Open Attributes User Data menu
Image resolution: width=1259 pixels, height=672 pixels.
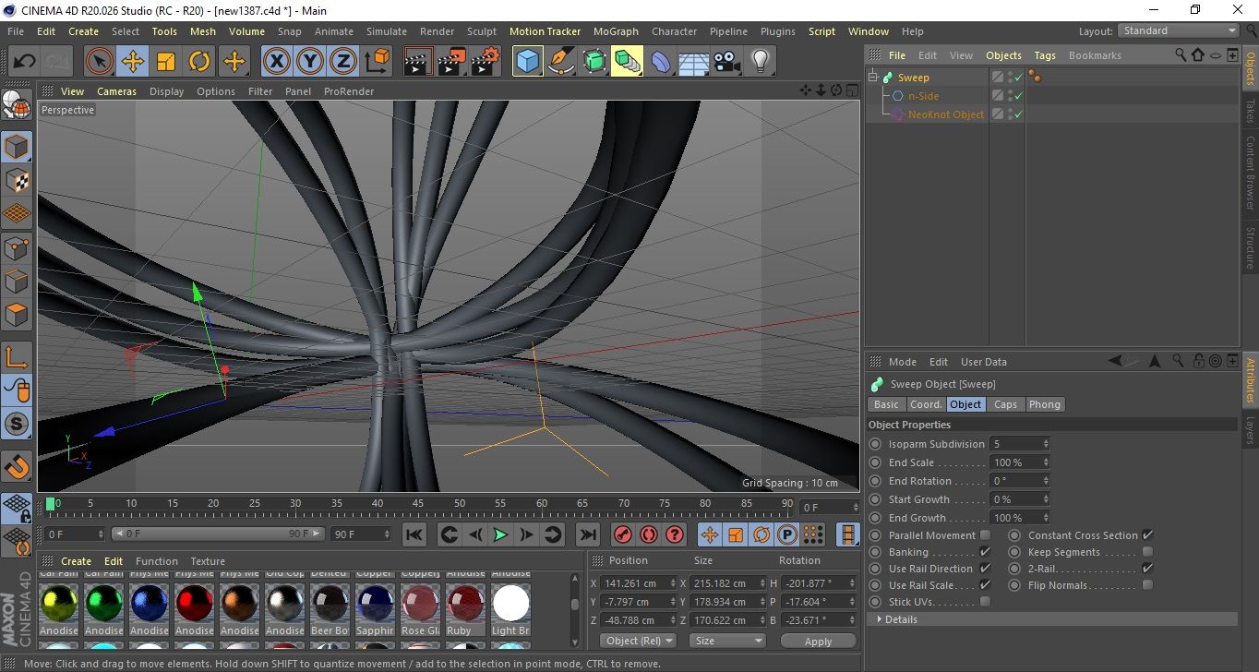coord(983,362)
